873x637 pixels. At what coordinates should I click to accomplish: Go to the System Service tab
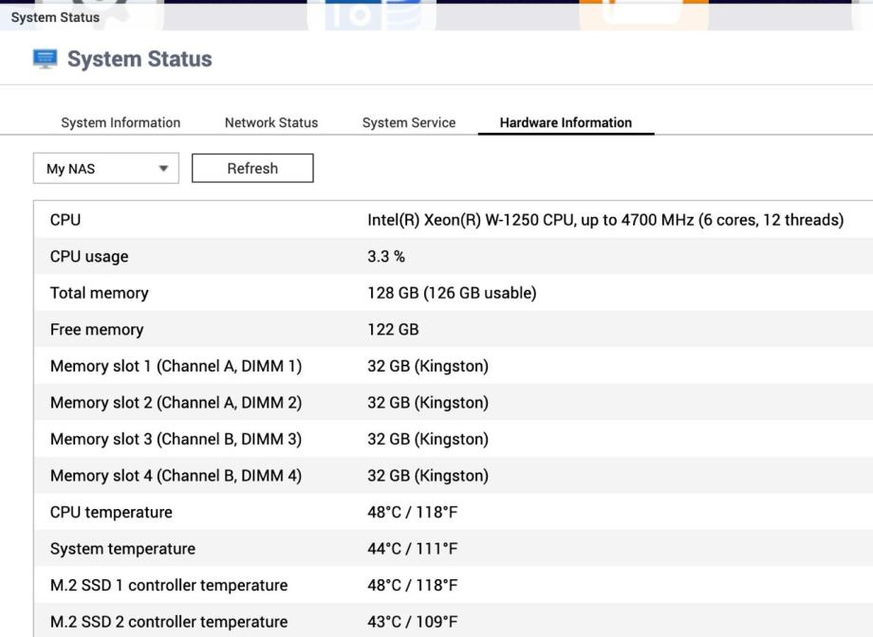coord(409,122)
